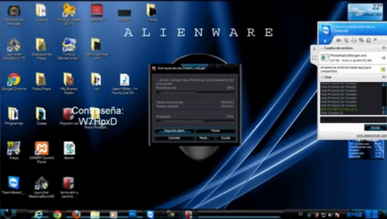The height and width of the screenshot is (219, 387).
Task: Close the TeamViewer session with X button
Action: (325, 41)
